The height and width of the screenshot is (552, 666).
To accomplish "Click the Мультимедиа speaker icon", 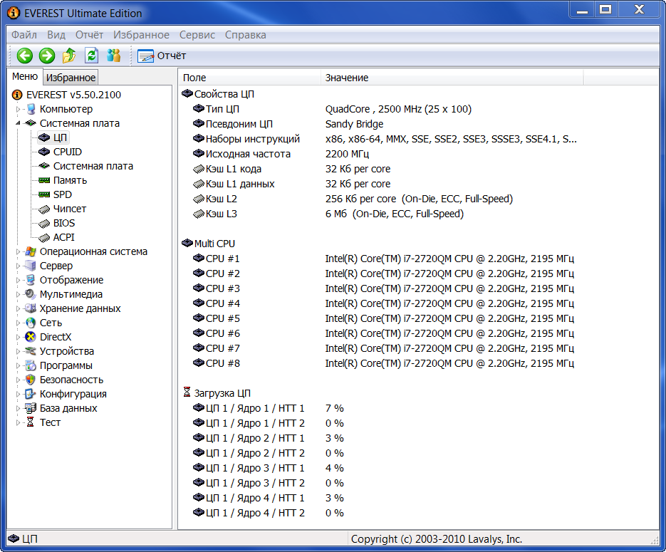I will (x=31, y=294).
